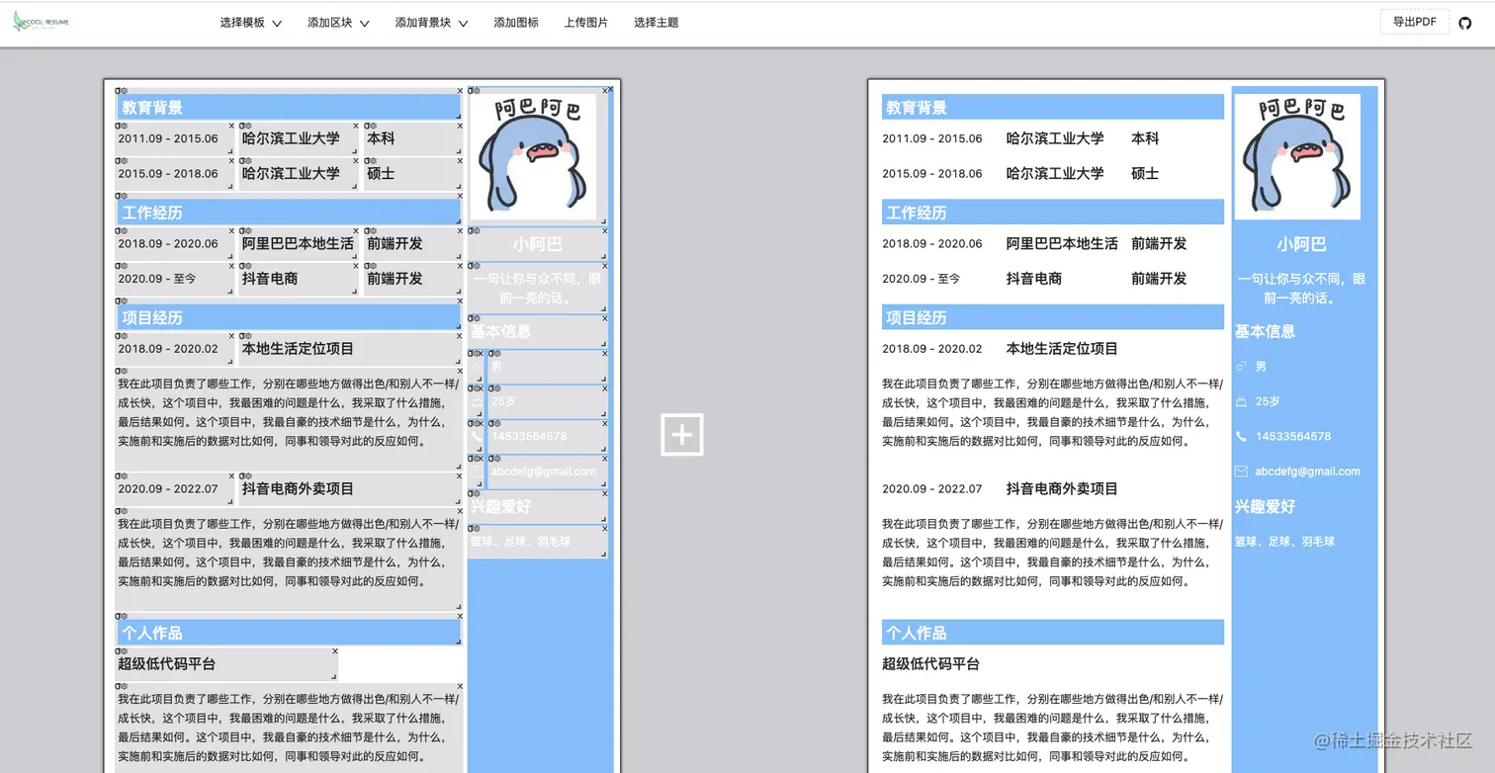The height and width of the screenshot is (773, 1495).
Task: Grab the resize handle of the 教育背景 block
Action: pyautogui.click(x=459, y=117)
